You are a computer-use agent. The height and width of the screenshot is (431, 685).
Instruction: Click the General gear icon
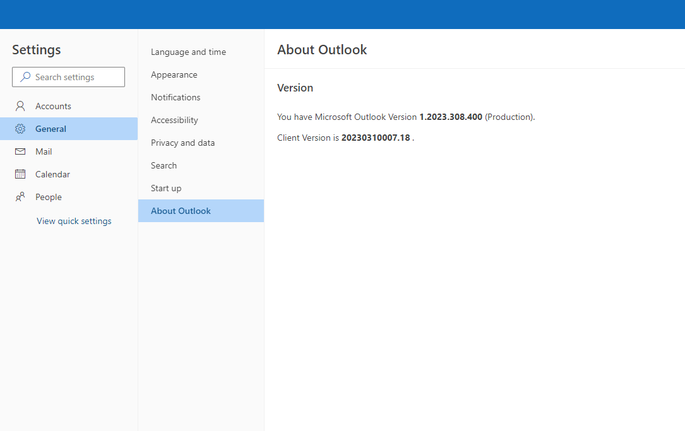coord(20,129)
